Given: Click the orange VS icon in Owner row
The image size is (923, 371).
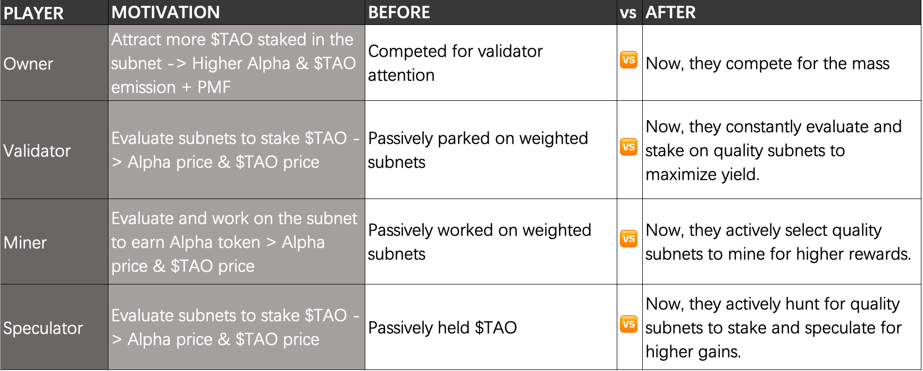Looking at the screenshot, I should click(628, 60).
